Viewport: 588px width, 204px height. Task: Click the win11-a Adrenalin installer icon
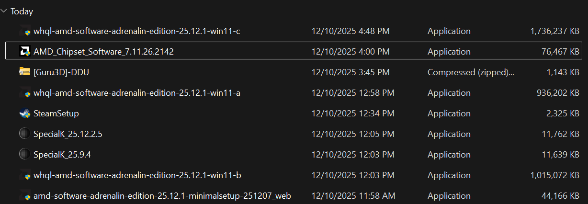pos(25,92)
